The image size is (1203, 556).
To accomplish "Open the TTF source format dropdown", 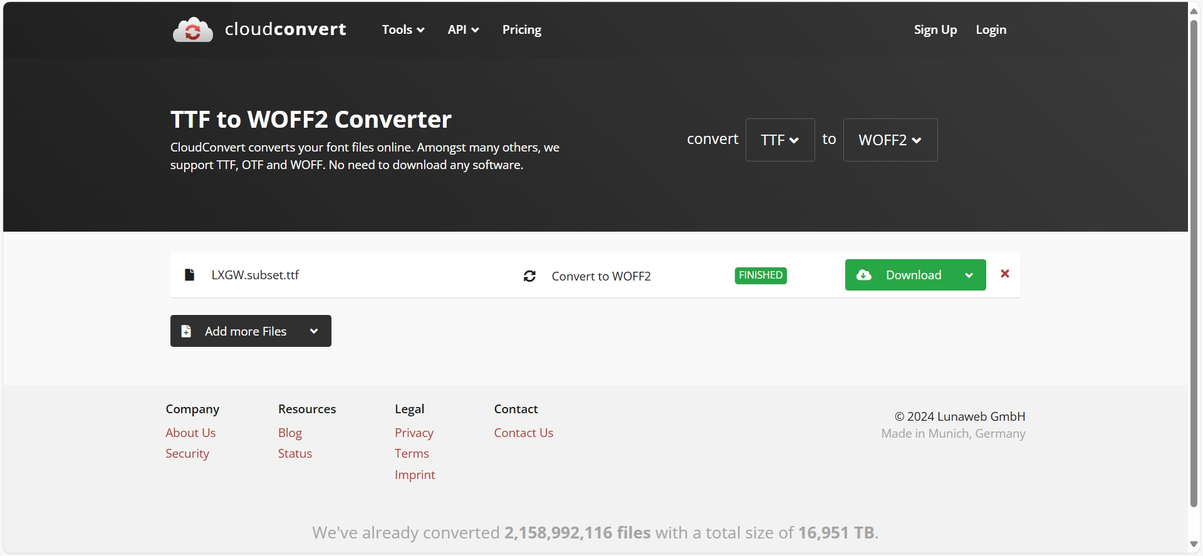I will 780,140.
